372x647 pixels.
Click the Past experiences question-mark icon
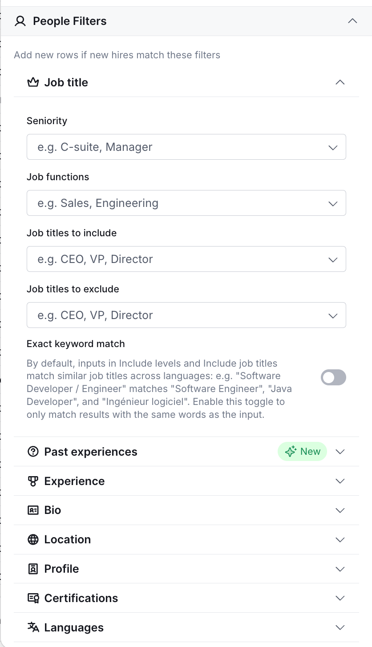click(x=33, y=452)
